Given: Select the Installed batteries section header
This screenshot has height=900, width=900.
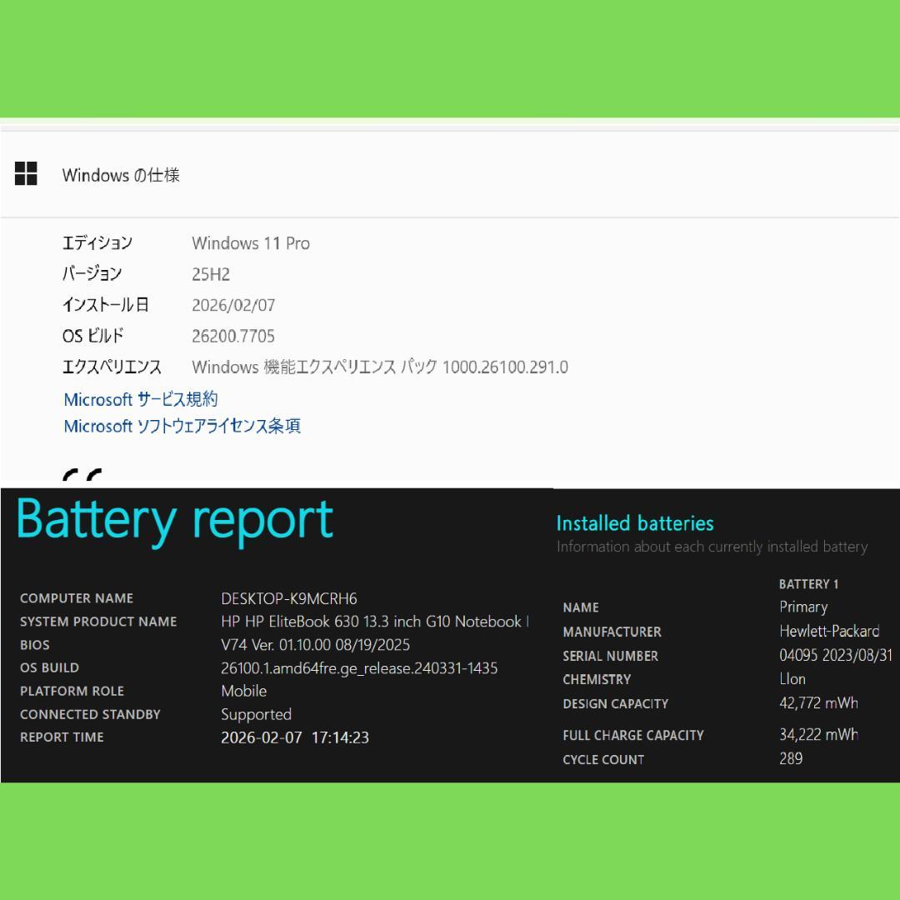Looking at the screenshot, I should tap(635, 523).
